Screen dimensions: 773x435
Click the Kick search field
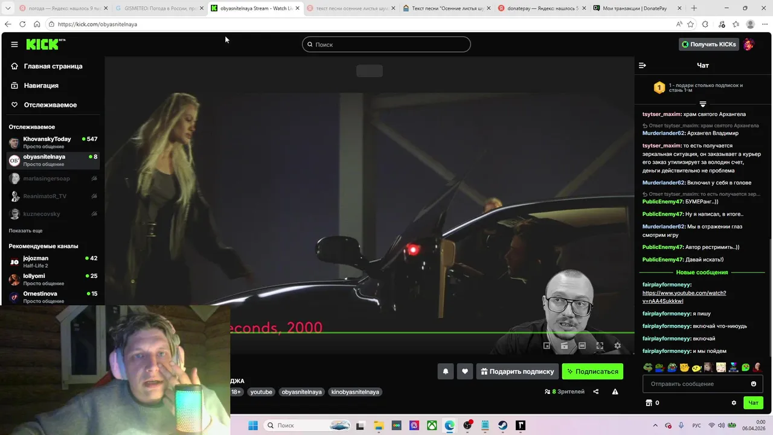pos(386,44)
